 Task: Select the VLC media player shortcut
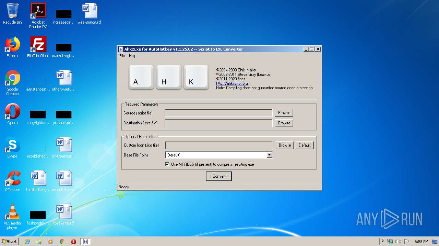(x=12, y=217)
